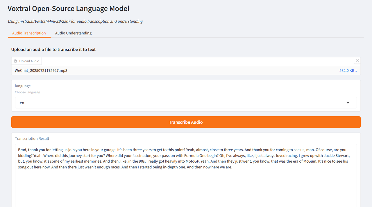This screenshot has width=372, height=207.
Task: Click the "Choose language" hint text
Action: (x=28, y=92)
